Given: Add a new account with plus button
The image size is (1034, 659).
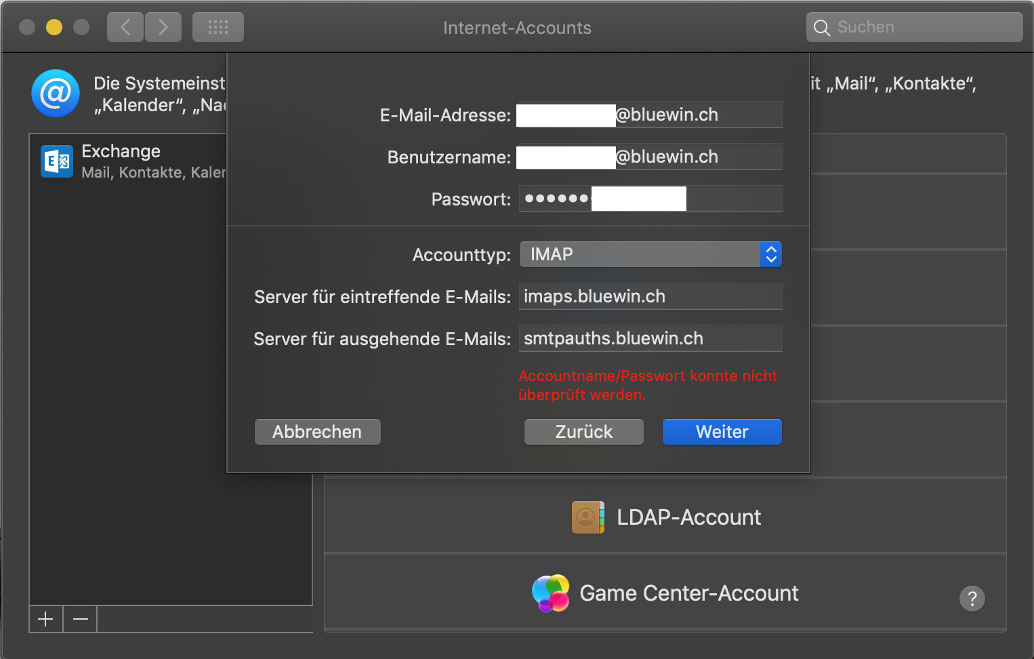Looking at the screenshot, I should (46, 619).
